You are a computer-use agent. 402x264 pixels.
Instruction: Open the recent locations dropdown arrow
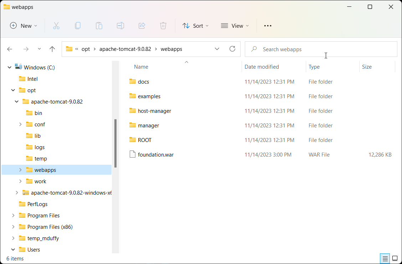click(x=39, y=49)
